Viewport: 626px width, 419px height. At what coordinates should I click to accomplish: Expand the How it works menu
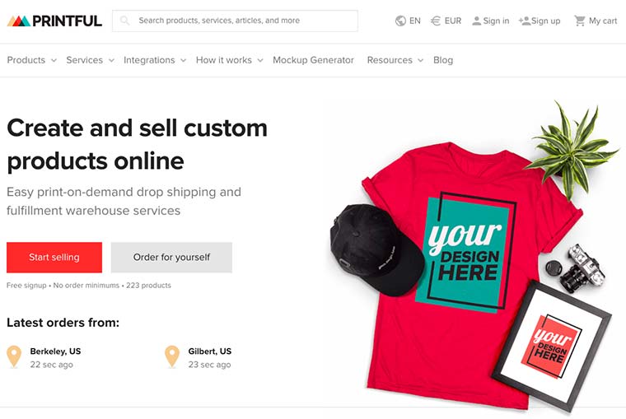coord(229,60)
